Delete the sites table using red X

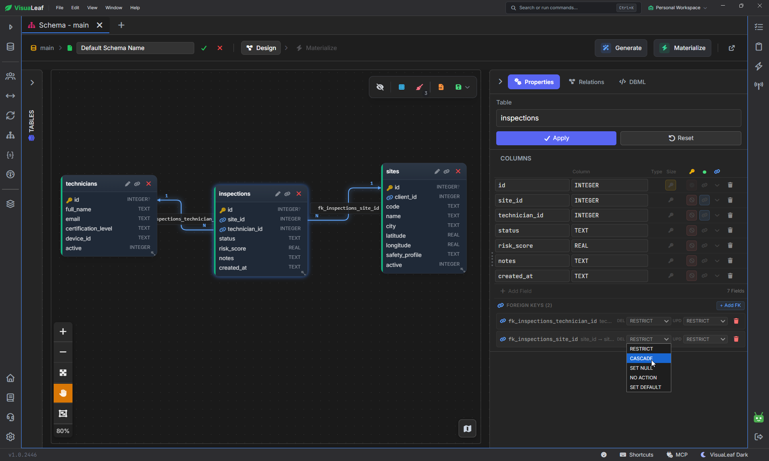(458, 171)
